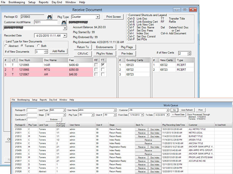This screenshot has width=233, height=174.
Task: Toggle the RF checkbox for document 1218965
Action: 96,65
